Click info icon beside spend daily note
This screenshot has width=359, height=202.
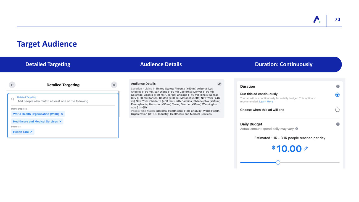tap(297, 129)
